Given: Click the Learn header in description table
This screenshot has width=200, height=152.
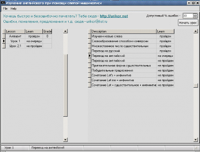Looking at the screenshot, I should point(165,31).
